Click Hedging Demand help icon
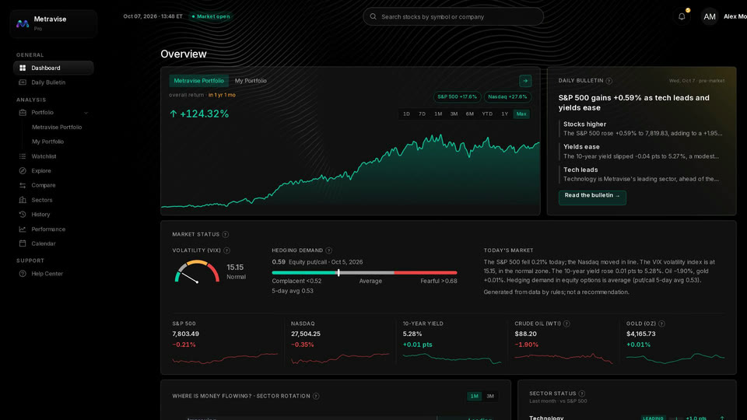The width and height of the screenshot is (747, 420). [328, 250]
